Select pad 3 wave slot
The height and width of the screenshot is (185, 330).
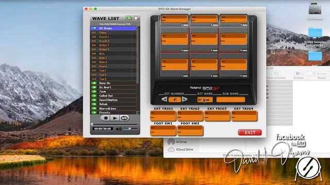tap(234, 18)
